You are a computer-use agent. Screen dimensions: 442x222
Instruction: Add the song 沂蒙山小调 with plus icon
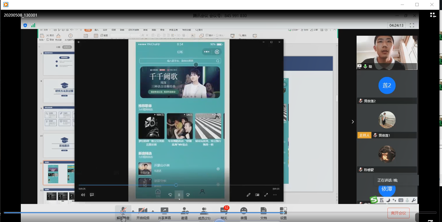coord(218,169)
